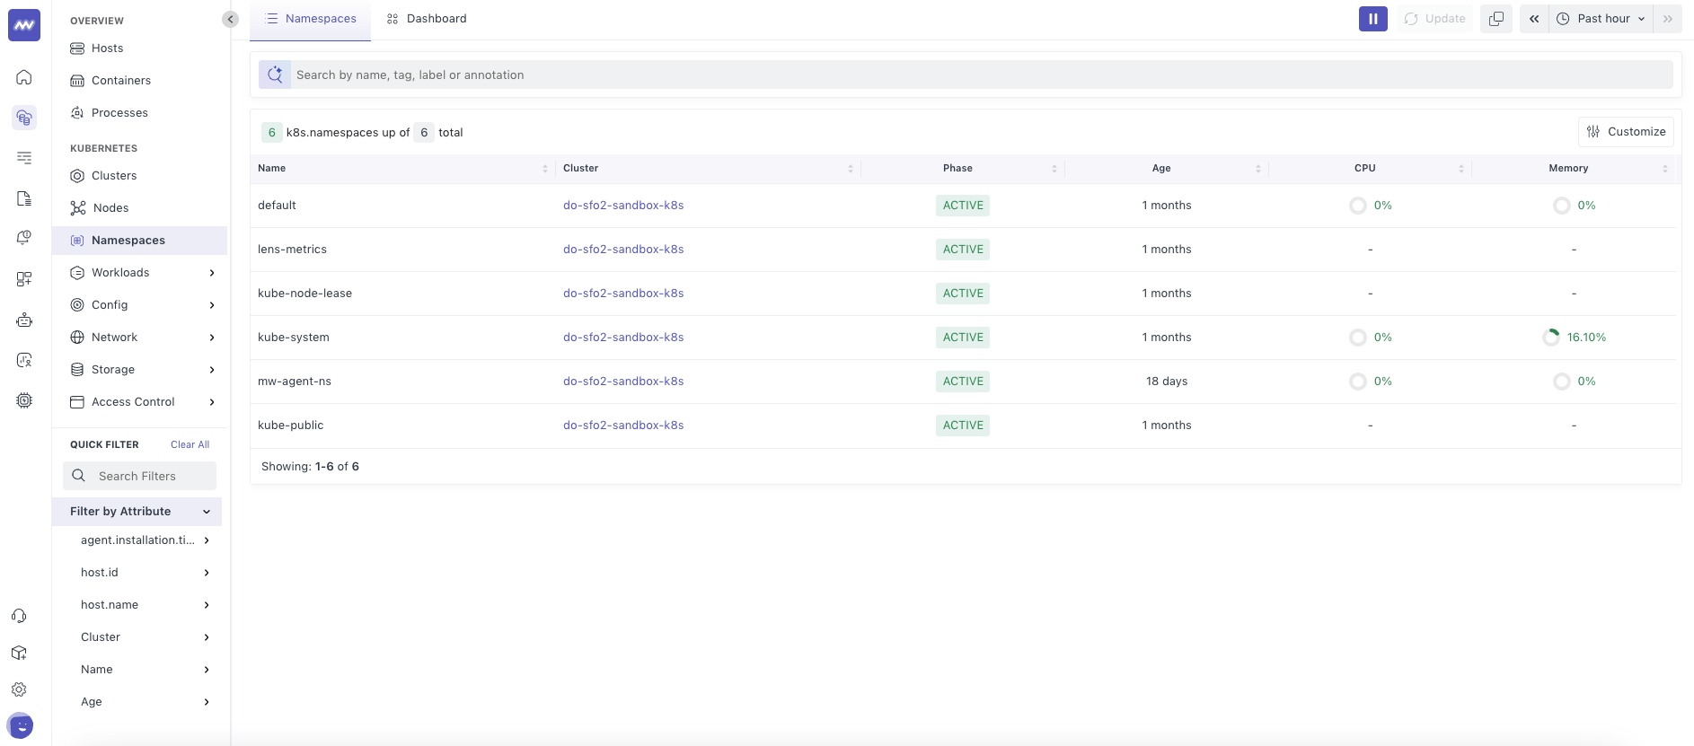Click the home icon in left rail
The width and height of the screenshot is (1694, 746).
pos(24,77)
